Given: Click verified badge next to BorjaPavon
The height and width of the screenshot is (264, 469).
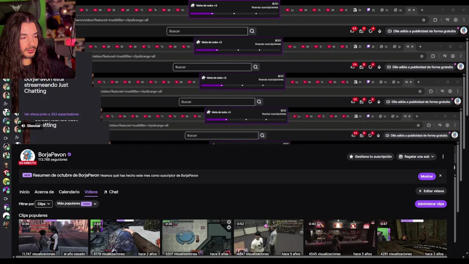Looking at the screenshot, I should coord(69,154).
